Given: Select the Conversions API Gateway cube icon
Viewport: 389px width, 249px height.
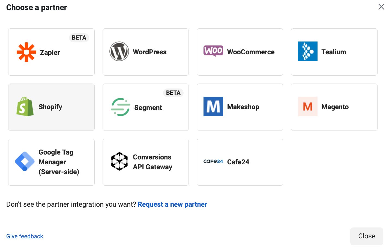Looking at the screenshot, I should pos(119,162).
